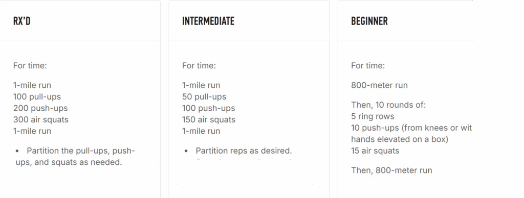Click "300 air squats" text line
Viewport: 524px width, 198px height.
(x=41, y=119)
